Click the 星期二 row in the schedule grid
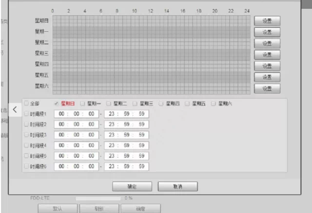This screenshot has width=312, height=213. (151, 43)
